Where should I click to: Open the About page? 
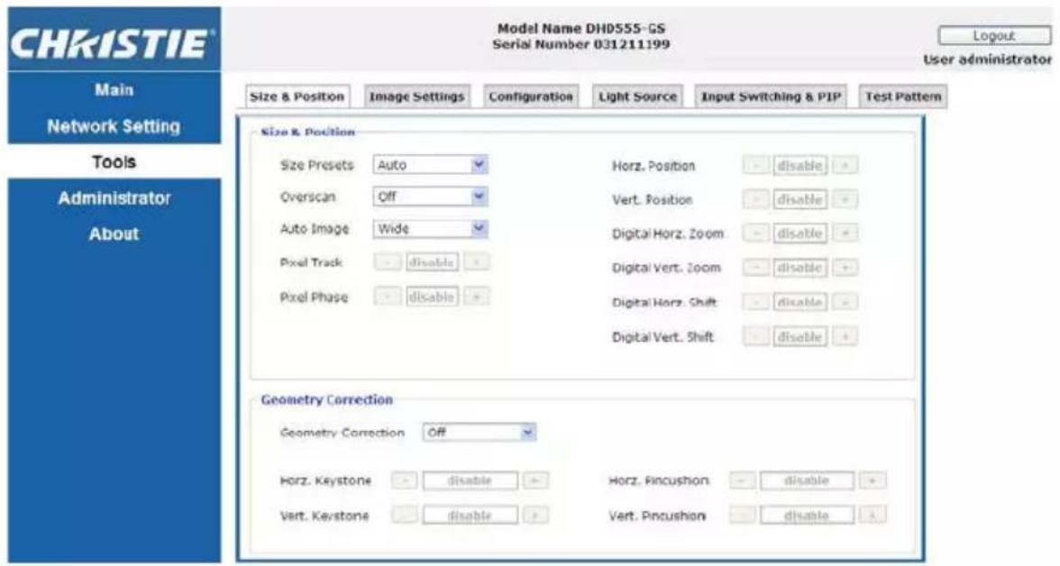pyautogui.click(x=114, y=234)
